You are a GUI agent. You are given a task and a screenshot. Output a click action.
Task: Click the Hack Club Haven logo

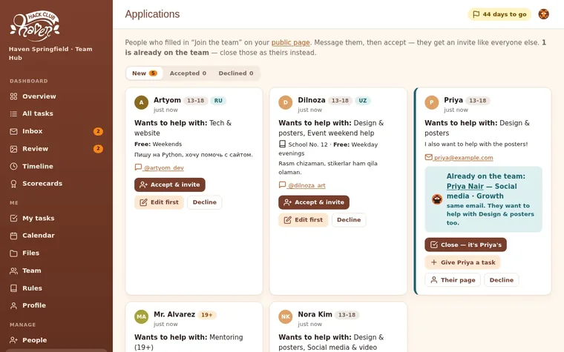(x=35, y=26)
